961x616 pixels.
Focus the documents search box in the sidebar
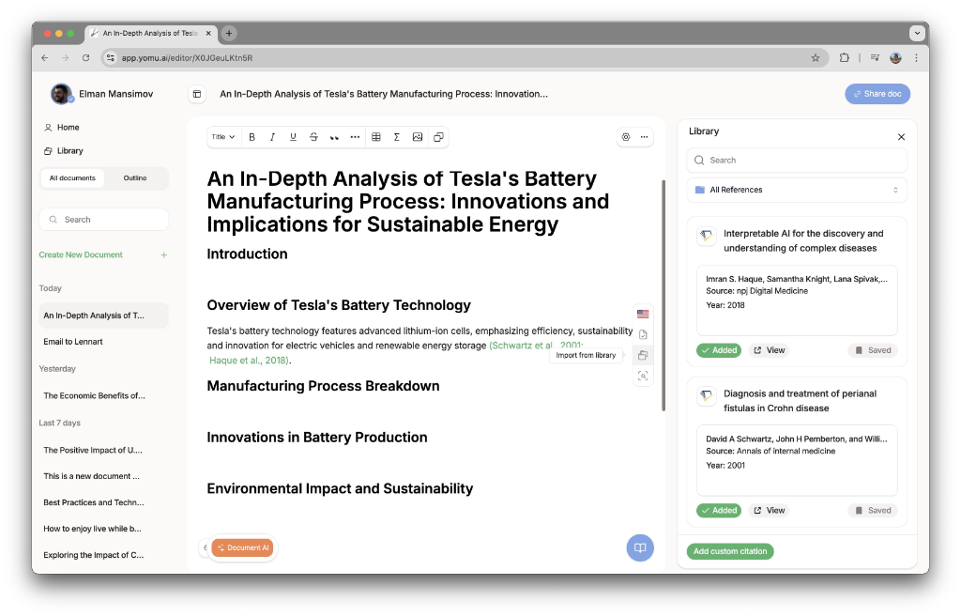(103, 220)
